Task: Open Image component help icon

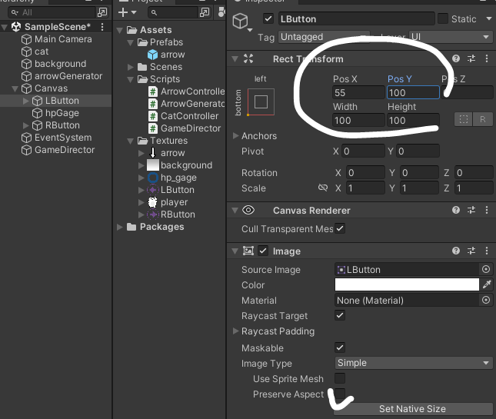Action: pos(456,251)
